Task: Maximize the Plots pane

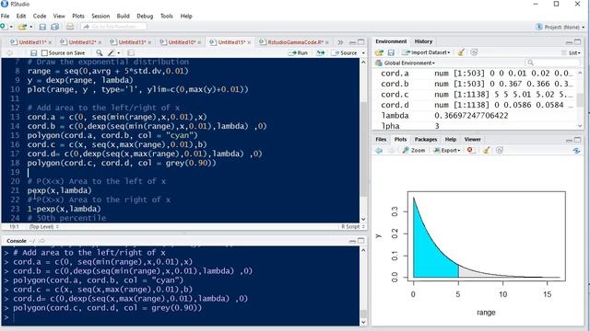Action: (578, 140)
